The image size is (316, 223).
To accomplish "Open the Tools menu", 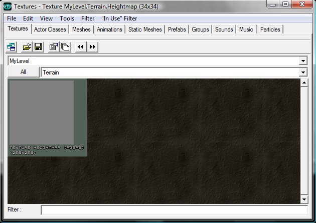I will tap(67, 18).
